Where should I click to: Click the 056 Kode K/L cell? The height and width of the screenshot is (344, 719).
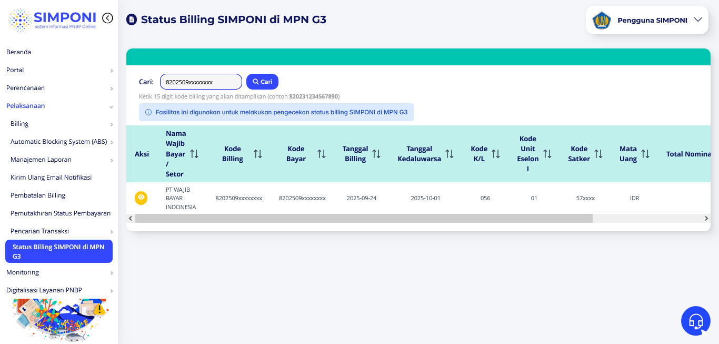pyautogui.click(x=485, y=198)
